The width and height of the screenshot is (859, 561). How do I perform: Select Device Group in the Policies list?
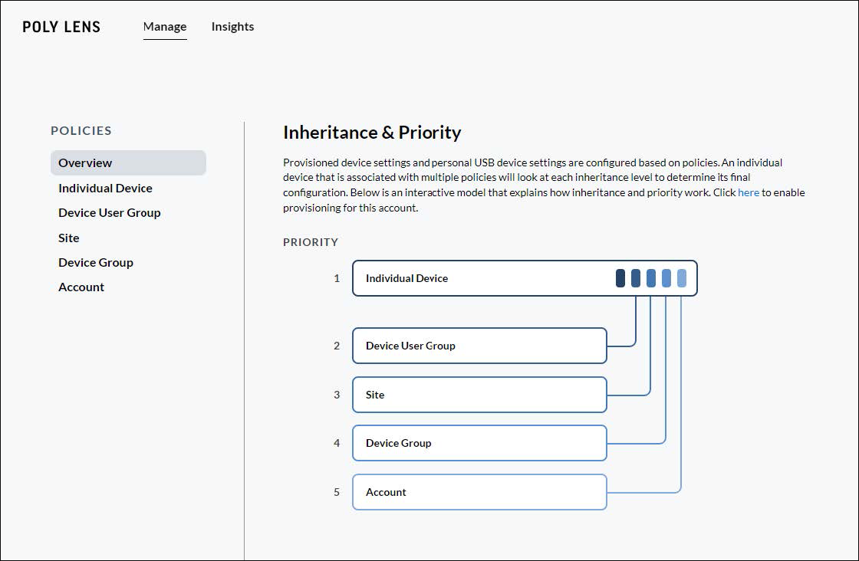pyautogui.click(x=95, y=262)
